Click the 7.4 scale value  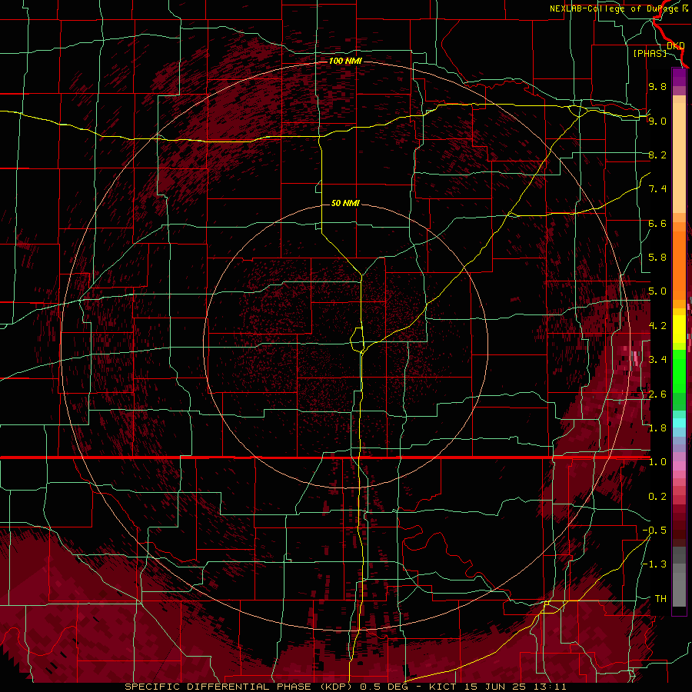coord(657,189)
